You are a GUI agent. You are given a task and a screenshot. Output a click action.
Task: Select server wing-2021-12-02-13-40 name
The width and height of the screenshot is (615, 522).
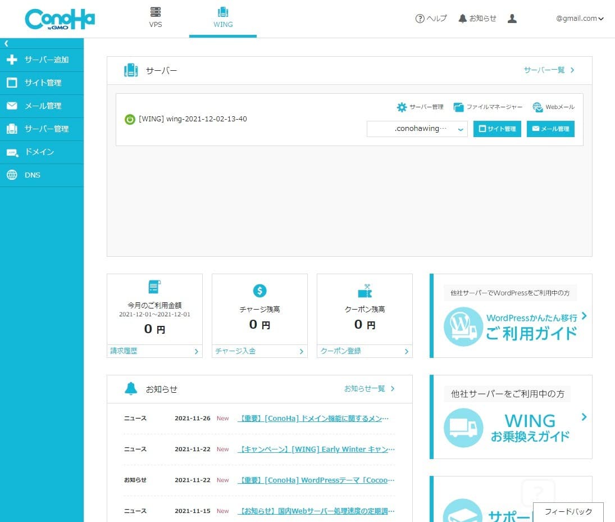point(193,119)
